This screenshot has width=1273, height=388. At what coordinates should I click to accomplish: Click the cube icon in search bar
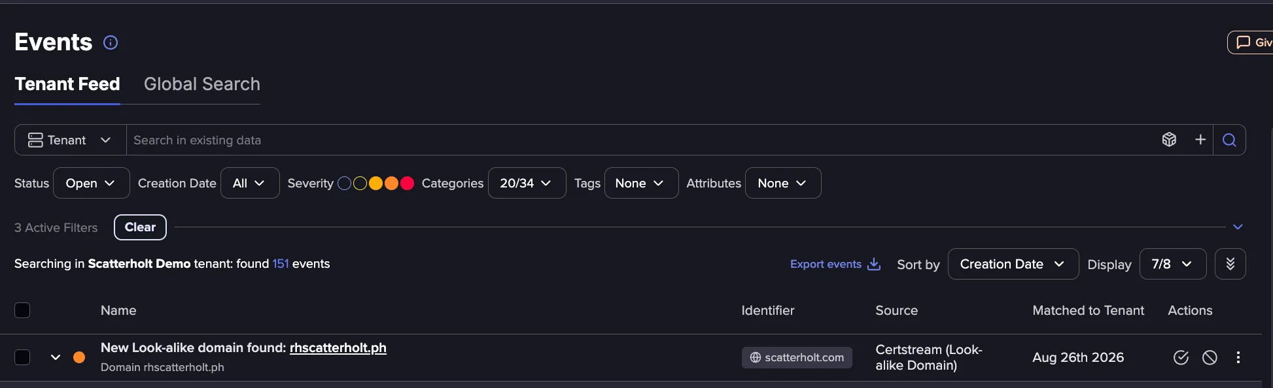(1169, 140)
